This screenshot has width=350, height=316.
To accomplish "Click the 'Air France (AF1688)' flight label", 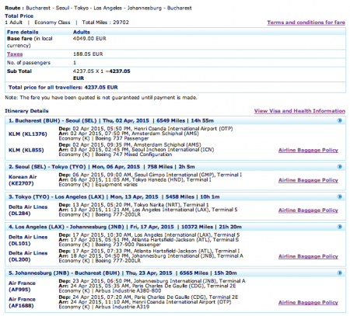I will [22, 302].
